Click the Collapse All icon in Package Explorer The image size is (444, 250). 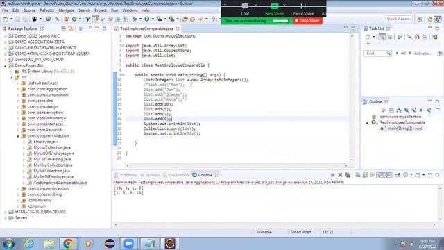point(63,28)
